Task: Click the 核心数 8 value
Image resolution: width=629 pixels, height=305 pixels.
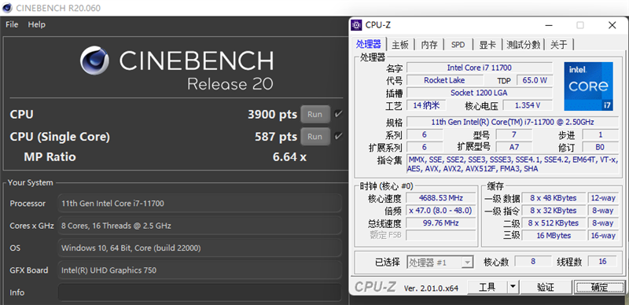Action: [533, 261]
